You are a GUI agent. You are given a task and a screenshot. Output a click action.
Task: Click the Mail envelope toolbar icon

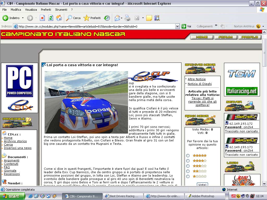point(117,18)
